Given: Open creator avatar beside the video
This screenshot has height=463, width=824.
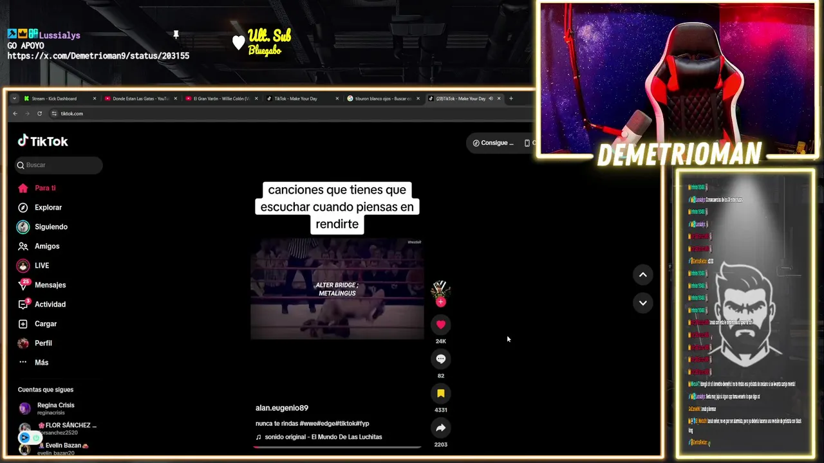Looking at the screenshot, I should (441, 289).
